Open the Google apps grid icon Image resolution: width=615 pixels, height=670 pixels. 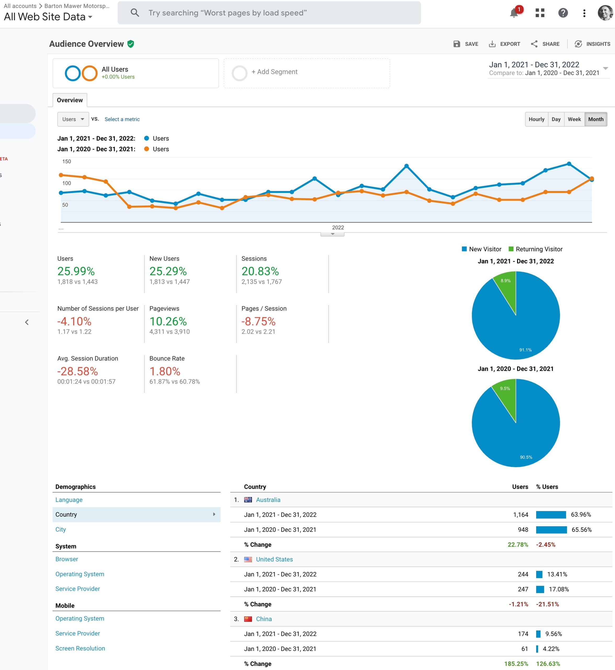click(x=540, y=13)
